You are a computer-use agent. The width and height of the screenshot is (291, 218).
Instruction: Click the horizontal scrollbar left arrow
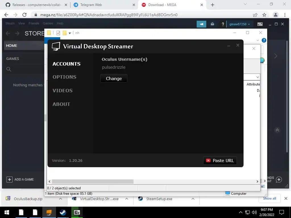point(49,181)
